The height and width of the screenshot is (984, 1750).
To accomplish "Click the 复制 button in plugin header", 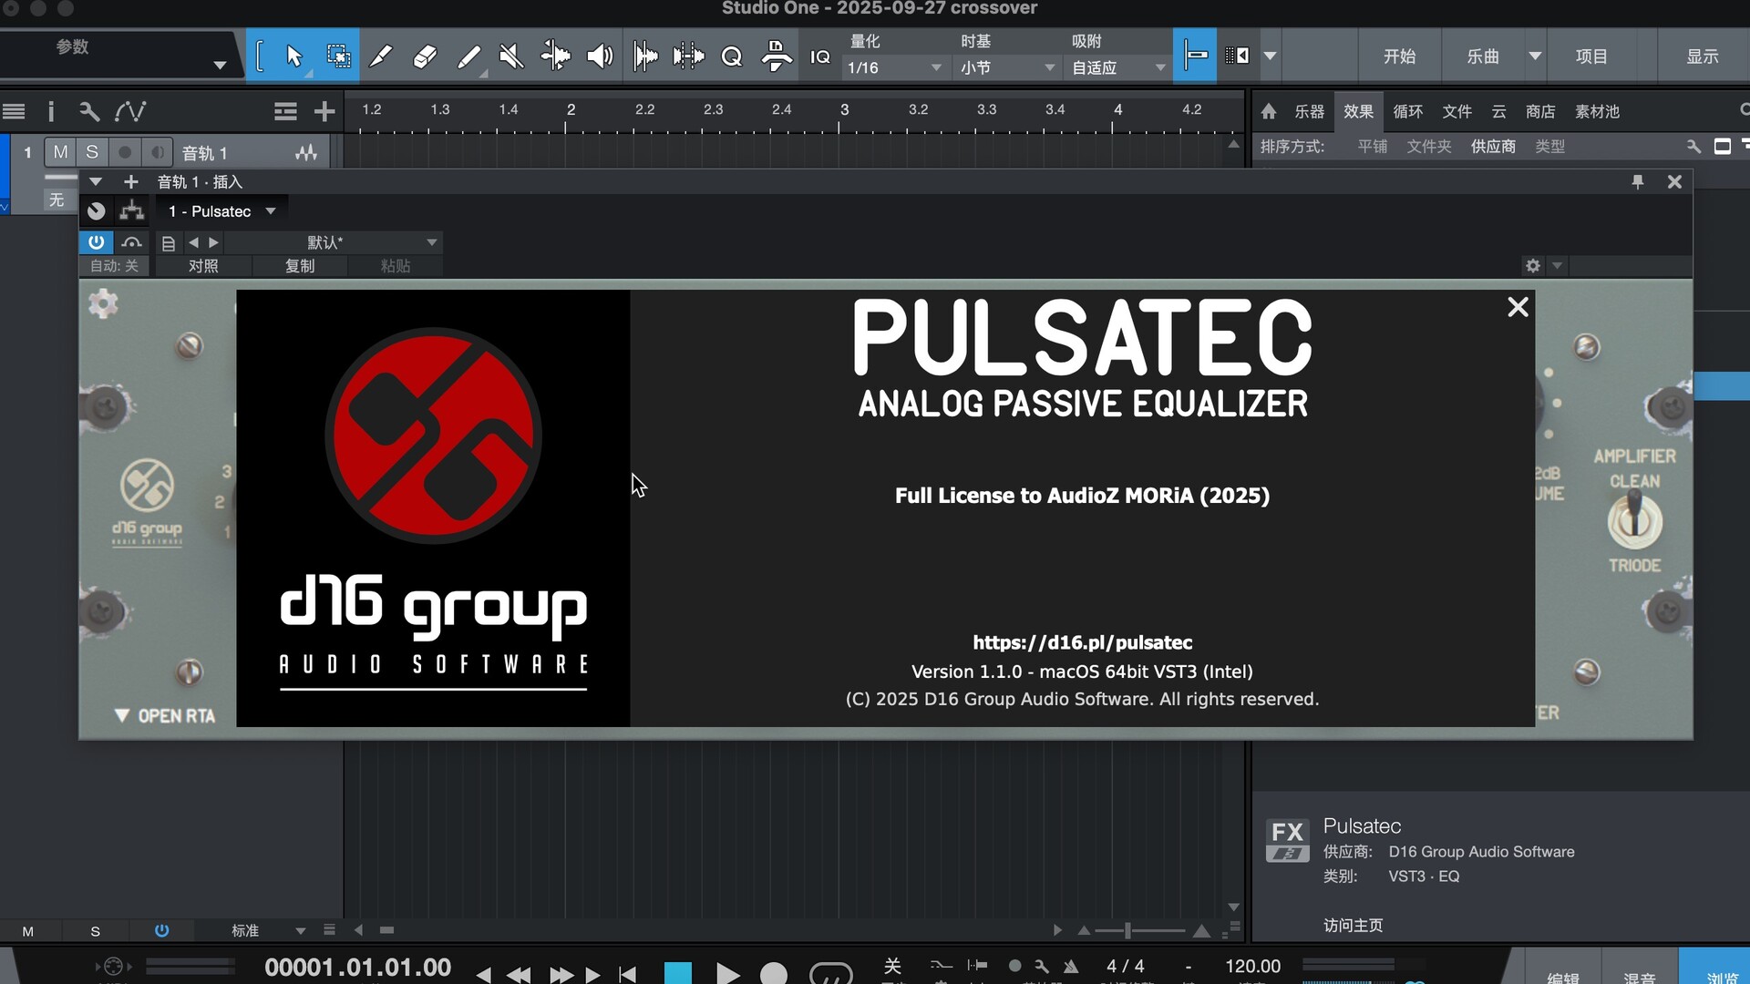I will pos(300,266).
